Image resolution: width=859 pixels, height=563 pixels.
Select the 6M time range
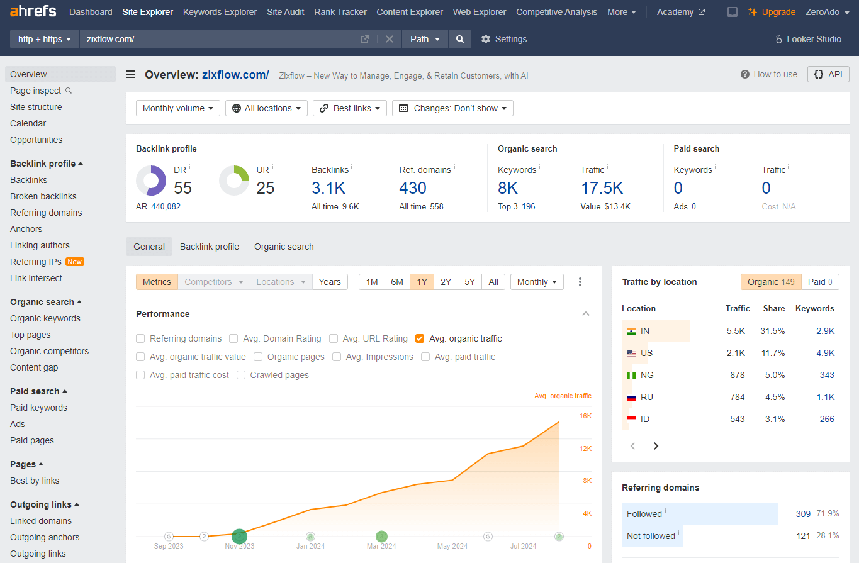click(397, 282)
